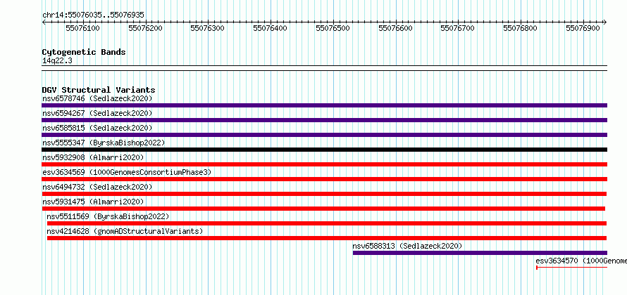Viewport: 627px width, 295px height.
Task: Open esv3634569 (1000GenomesConsortiumPhase3) label
Action: coord(127,172)
